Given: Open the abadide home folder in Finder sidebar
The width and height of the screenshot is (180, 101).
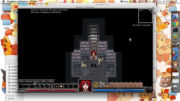Looking at the screenshot, I should [13, 67].
